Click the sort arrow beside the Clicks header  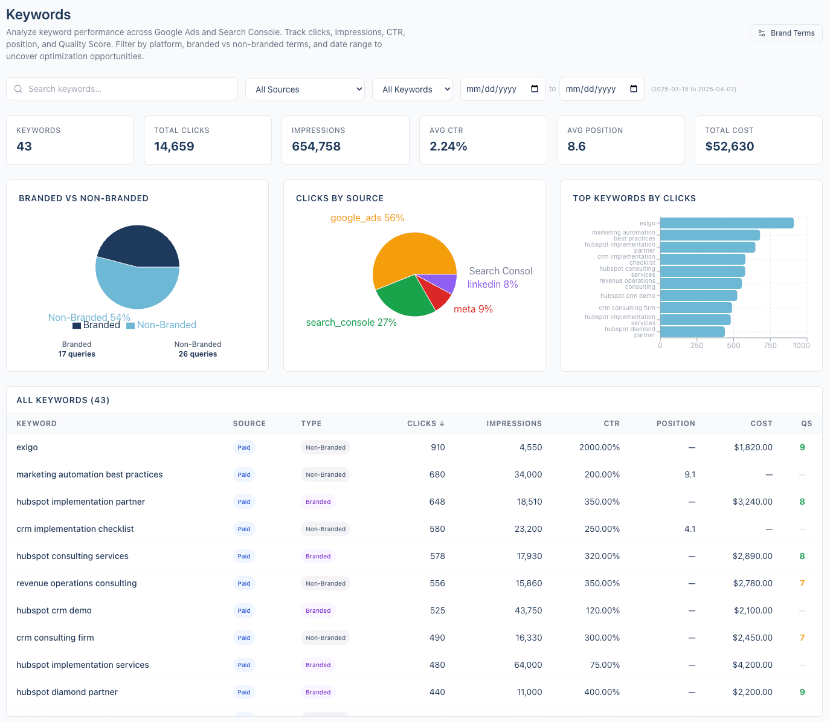(442, 423)
